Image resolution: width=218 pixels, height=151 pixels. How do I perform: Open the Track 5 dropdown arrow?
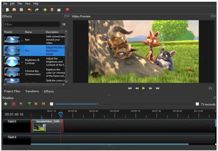pyautogui.click(x=5, y=121)
